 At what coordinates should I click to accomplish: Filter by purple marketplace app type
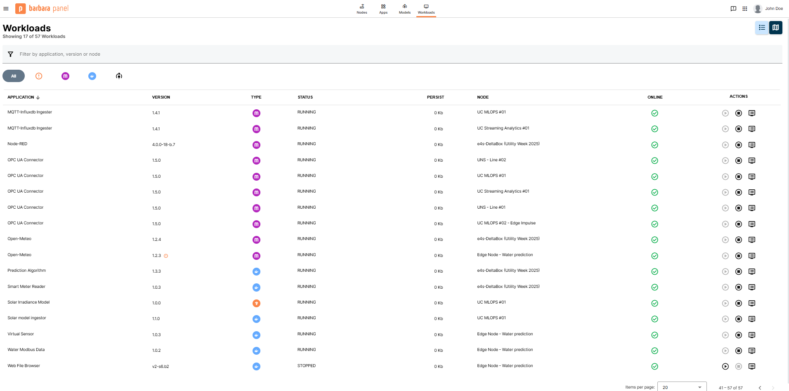65,76
